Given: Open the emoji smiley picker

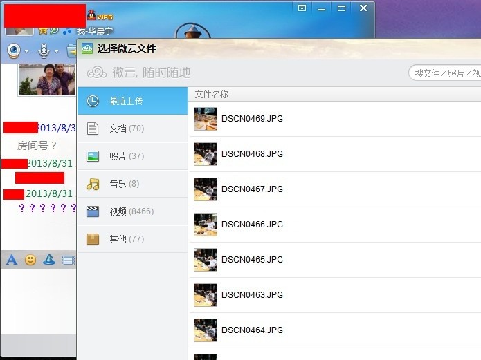Looking at the screenshot, I should 30,260.
